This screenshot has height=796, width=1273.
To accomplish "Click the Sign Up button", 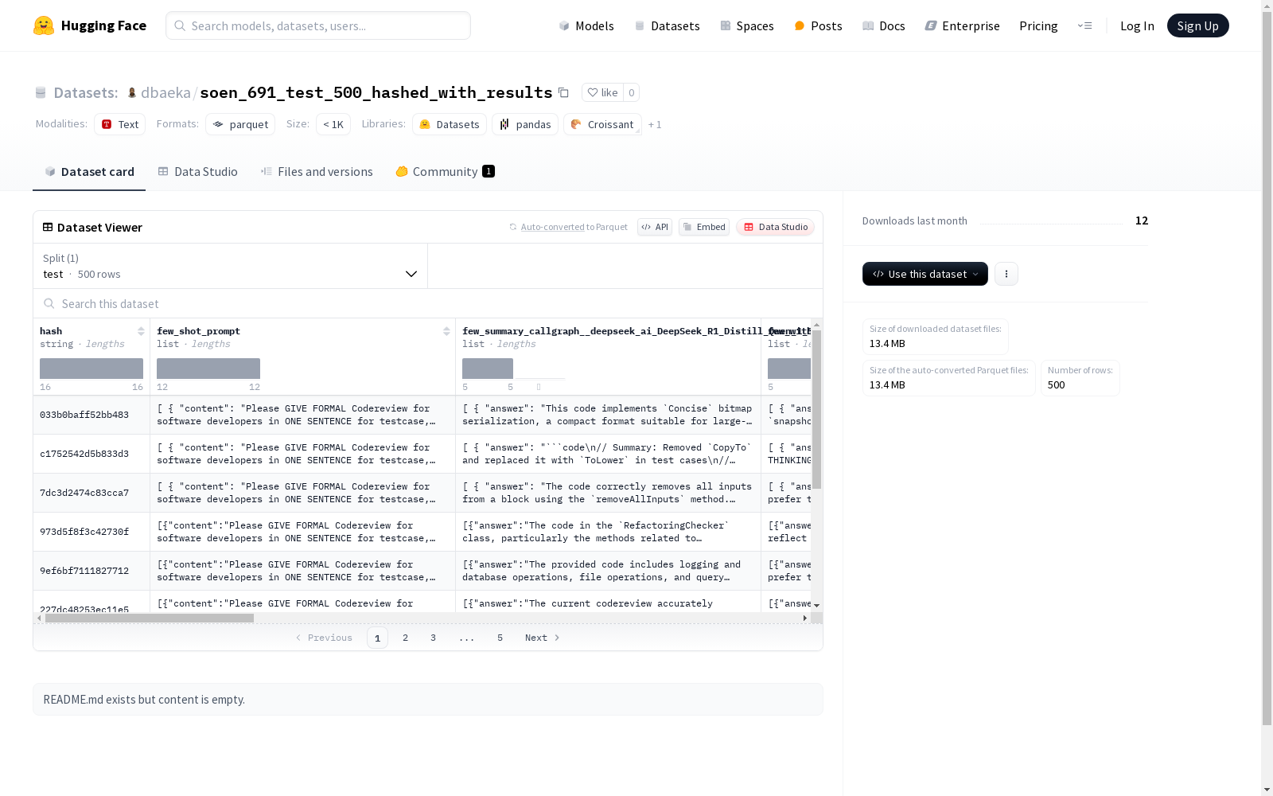I will coord(1198,25).
